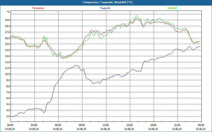The image size is (212, 132).
Task: Click the 15:00 time axis label
Action: [130, 125]
